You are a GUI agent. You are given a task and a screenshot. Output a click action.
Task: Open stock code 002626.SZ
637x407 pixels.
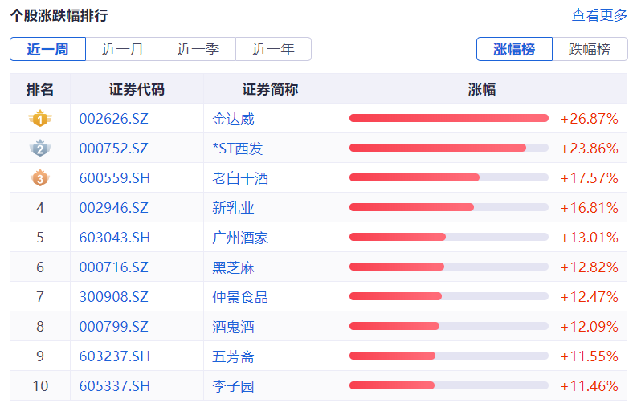pyautogui.click(x=114, y=119)
